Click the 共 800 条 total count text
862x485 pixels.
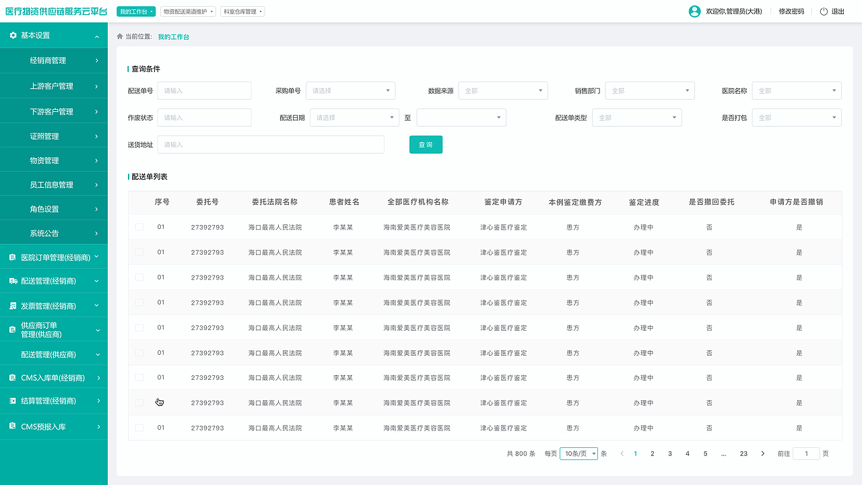(521, 454)
